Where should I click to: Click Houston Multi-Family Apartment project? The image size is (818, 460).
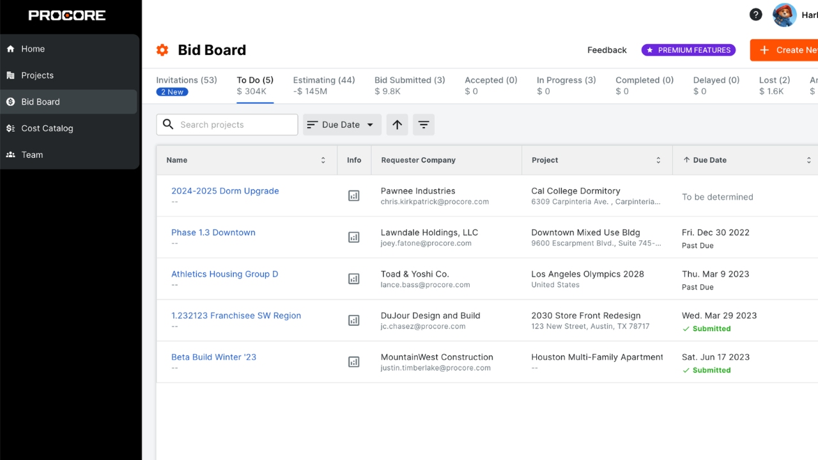[597, 357]
